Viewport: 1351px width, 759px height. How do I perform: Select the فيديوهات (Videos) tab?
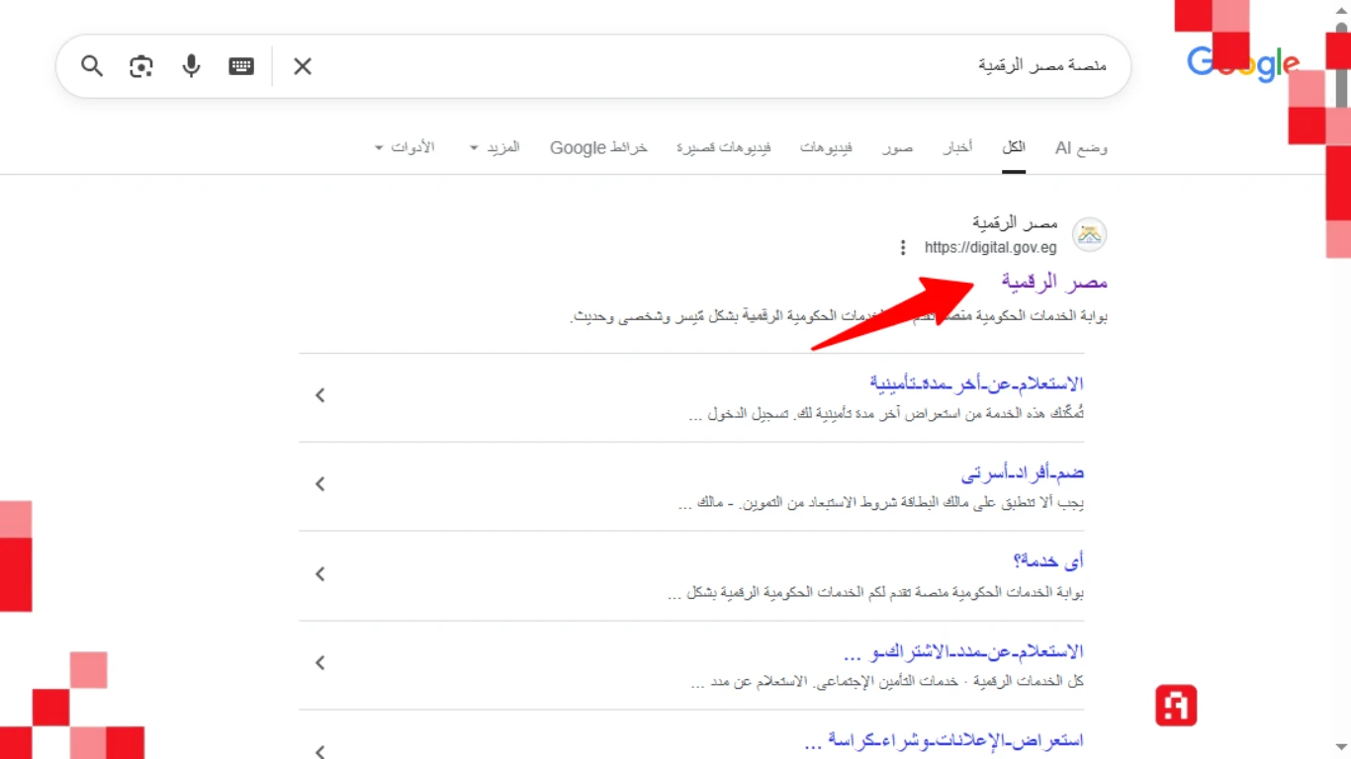click(826, 147)
